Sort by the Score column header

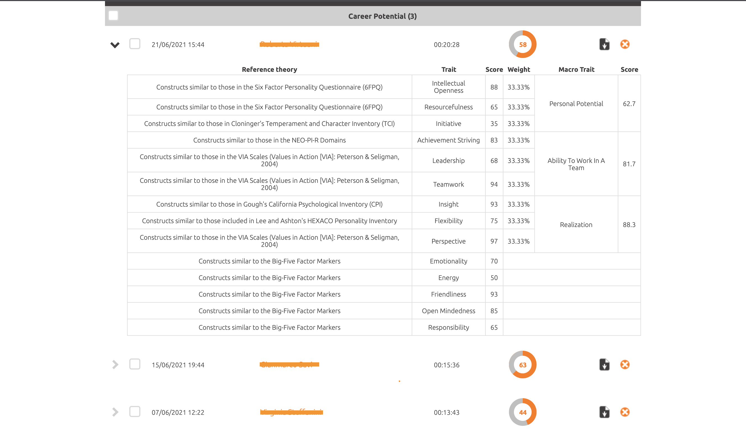click(494, 69)
